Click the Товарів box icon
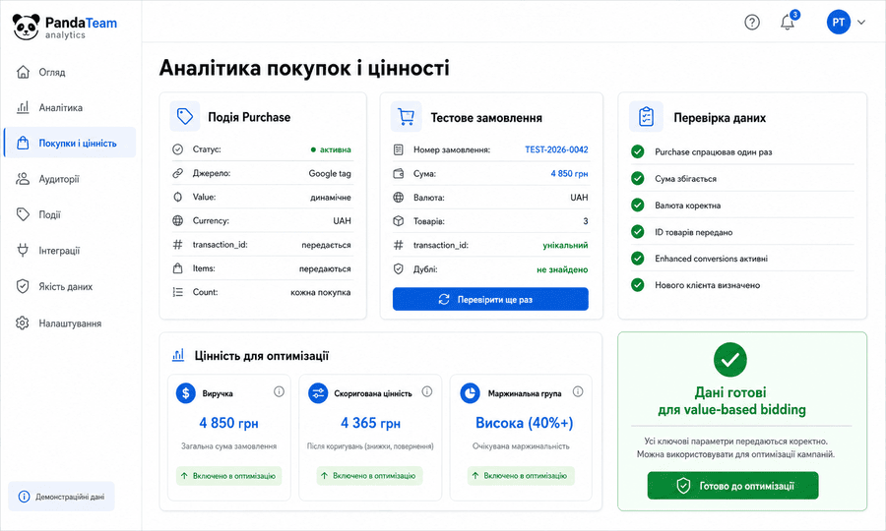This screenshot has height=531, width=886. [399, 221]
